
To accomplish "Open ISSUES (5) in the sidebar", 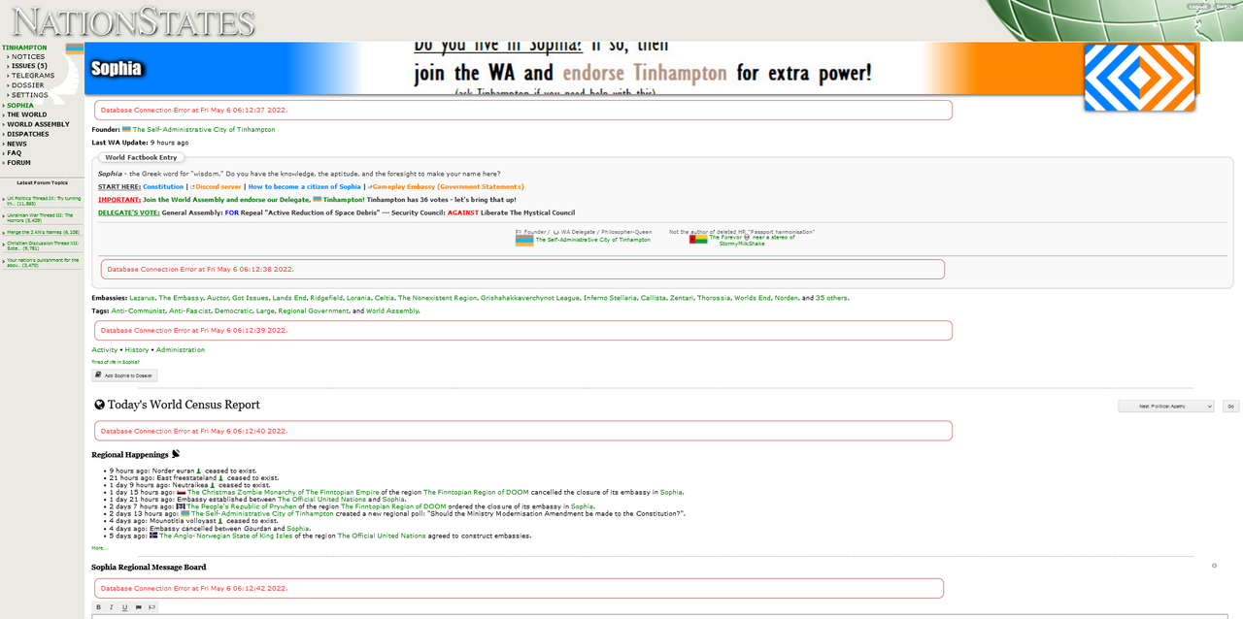I will [x=29, y=66].
